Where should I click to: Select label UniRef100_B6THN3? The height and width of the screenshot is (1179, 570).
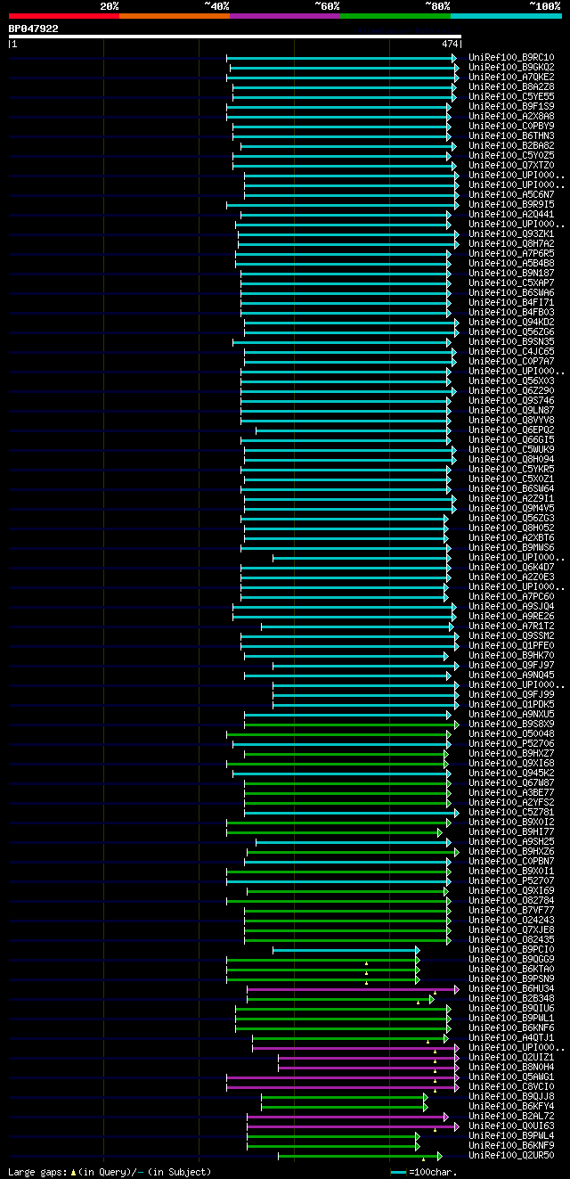511,136
